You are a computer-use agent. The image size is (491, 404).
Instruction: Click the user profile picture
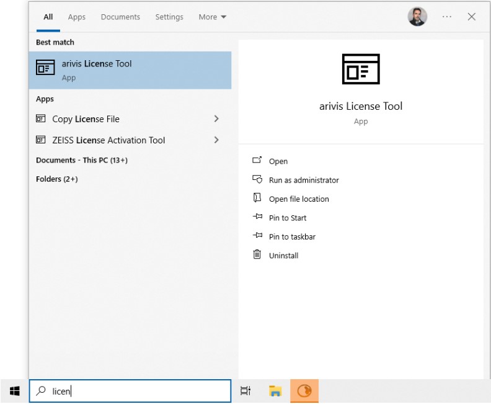pyautogui.click(x=417, y=17)
